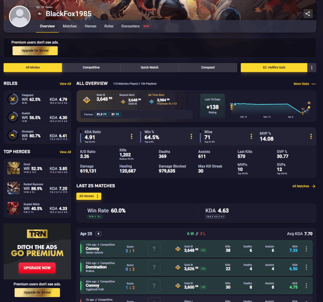323x302 pixels.
Task: Select the Conquest mode filter
Action: click(x=208, y=67)
